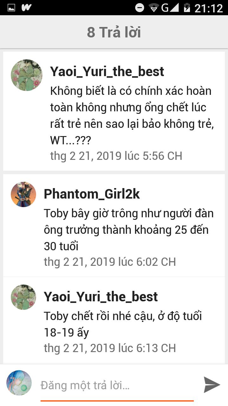The width and height of the screenshot is (228, 406).
Task: Tap the send reply arrow icon
Action: [x=212, y=385]
